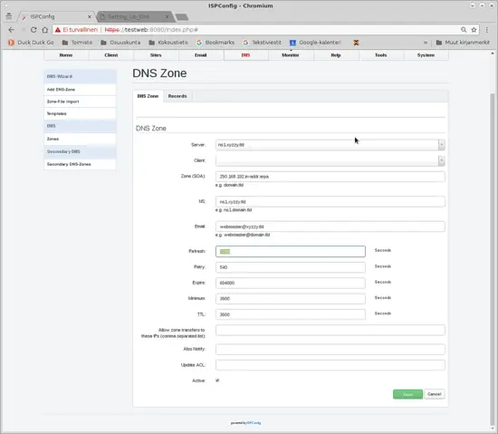Open Tekstiviestit bookmark
498x434 pixels.
(262, 43)
